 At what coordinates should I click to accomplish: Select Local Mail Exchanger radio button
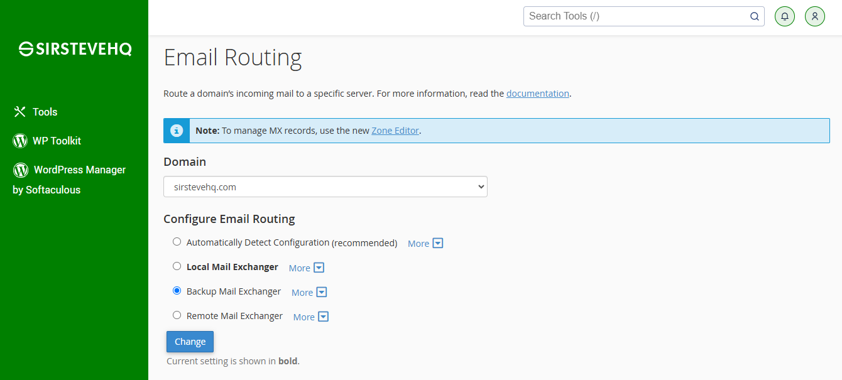177,266
